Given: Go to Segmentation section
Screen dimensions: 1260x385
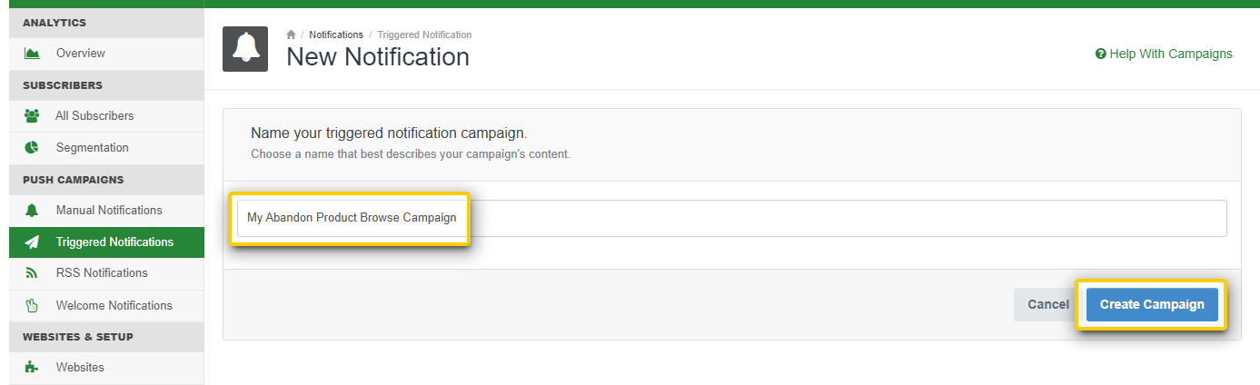Looking at the screenshot, I should coord(93,147).
